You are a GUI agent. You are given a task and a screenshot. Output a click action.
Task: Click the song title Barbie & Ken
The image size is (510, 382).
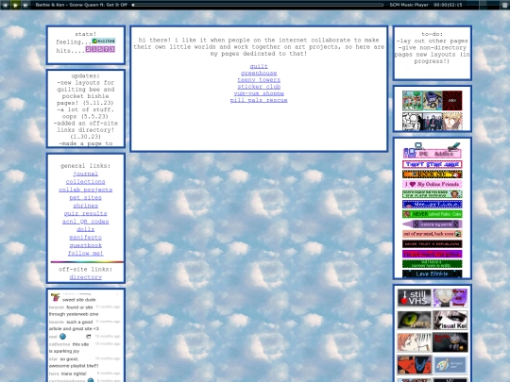pyautogui.click(x=81, y=5)
